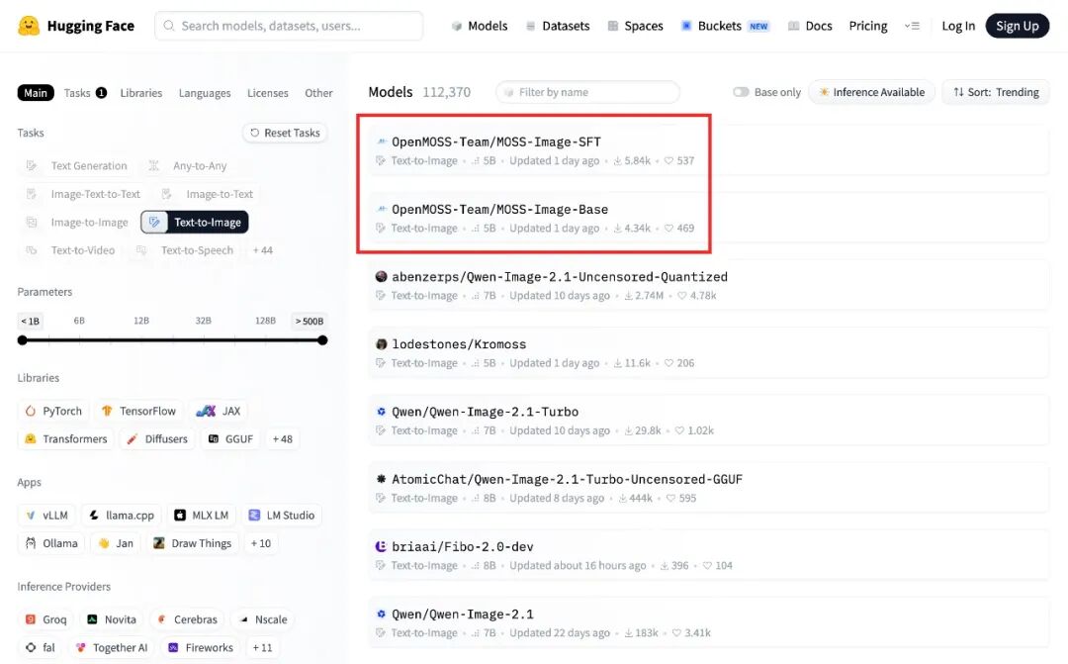Click the Reset Tasks button
1068x664 pixels.
pyautogui.click(x=285, y=133)
